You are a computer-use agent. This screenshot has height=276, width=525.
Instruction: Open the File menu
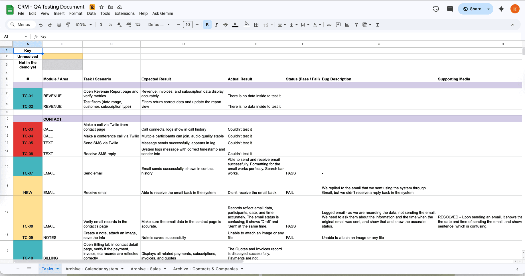pyautogui.click(x=21, y=13)
